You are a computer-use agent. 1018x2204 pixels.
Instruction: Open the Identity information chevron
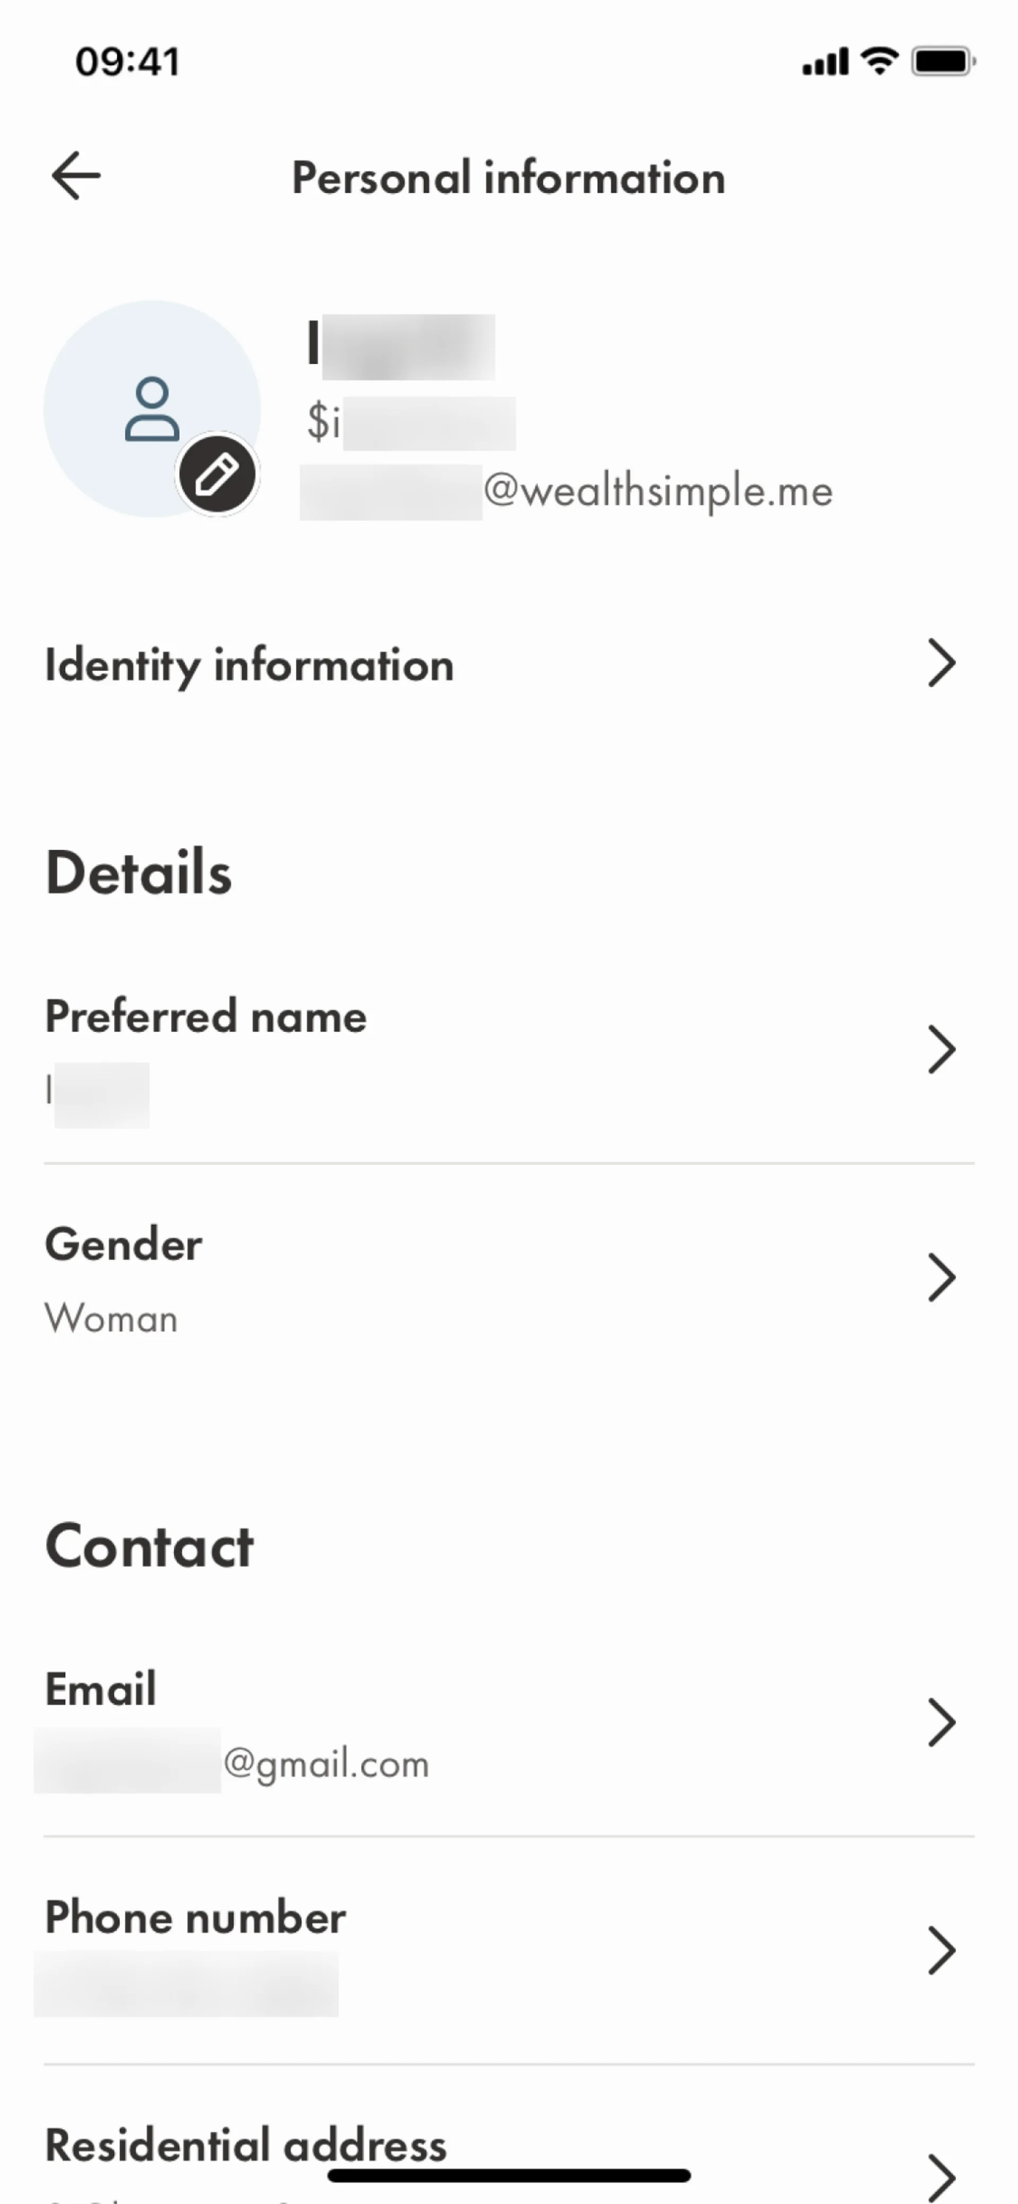point(941,663)
